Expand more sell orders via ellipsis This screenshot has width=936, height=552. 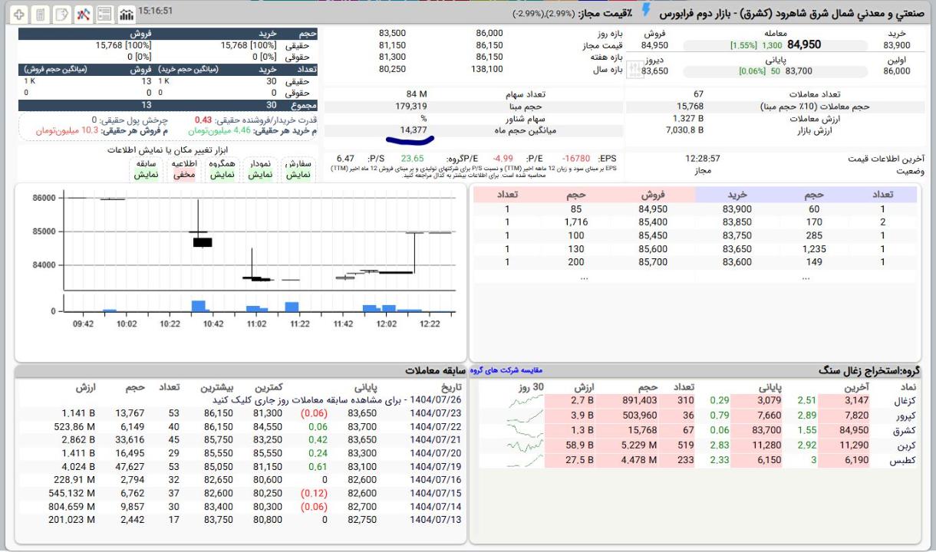[x=584, y=278]
